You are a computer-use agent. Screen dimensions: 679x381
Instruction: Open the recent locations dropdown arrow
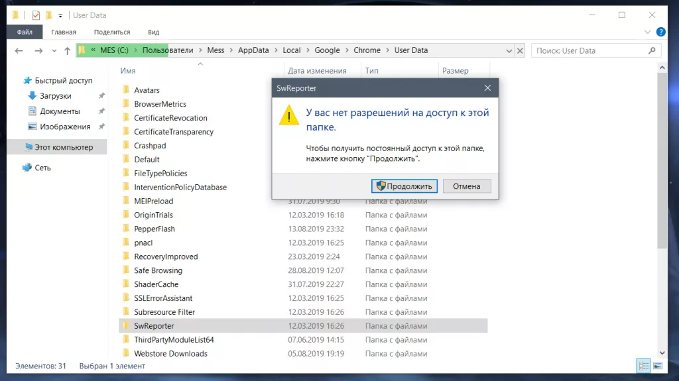click(54, 50)
